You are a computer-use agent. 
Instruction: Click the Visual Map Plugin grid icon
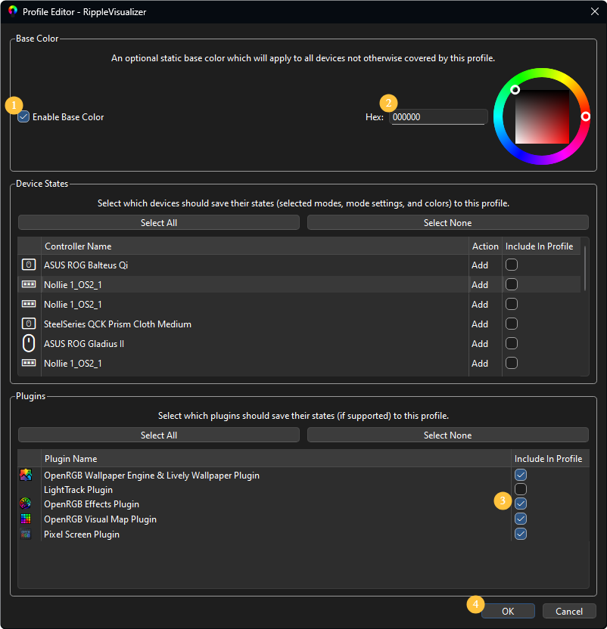pyautogui.click(x=26, y=519)
